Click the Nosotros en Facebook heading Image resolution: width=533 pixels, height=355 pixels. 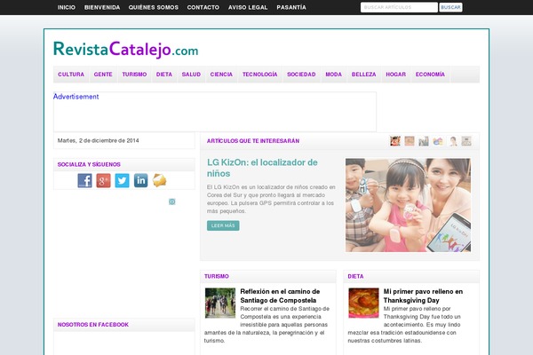(x=92, y=325)
